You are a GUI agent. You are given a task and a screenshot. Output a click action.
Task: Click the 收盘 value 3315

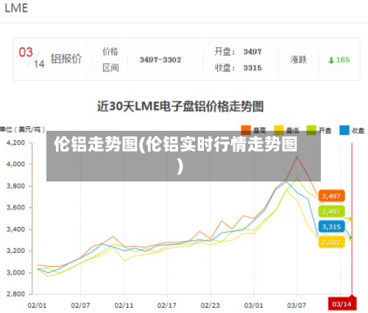[x=252, y=68]
